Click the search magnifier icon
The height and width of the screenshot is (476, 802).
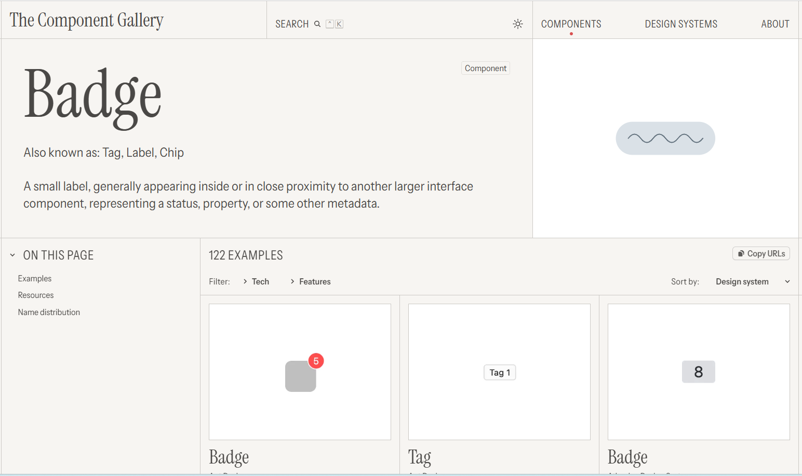pos(317,24)
